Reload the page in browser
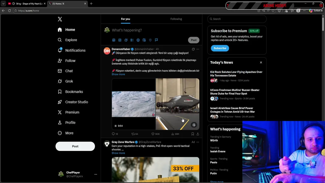Image resolution: width=325 pixels, height=183 pixels. (9, 11)
